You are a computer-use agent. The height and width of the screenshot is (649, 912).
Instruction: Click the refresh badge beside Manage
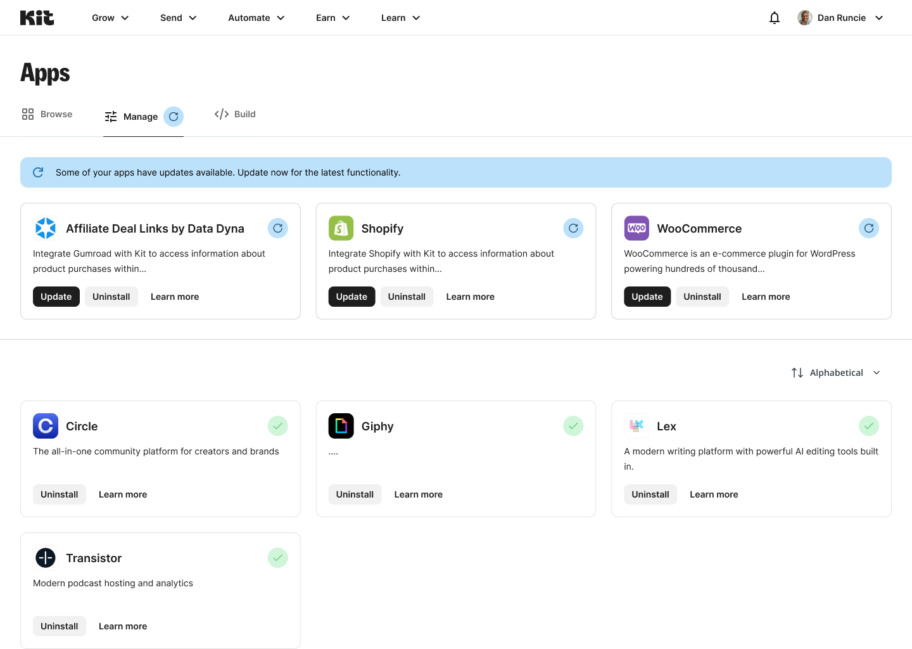pos(174,117)
